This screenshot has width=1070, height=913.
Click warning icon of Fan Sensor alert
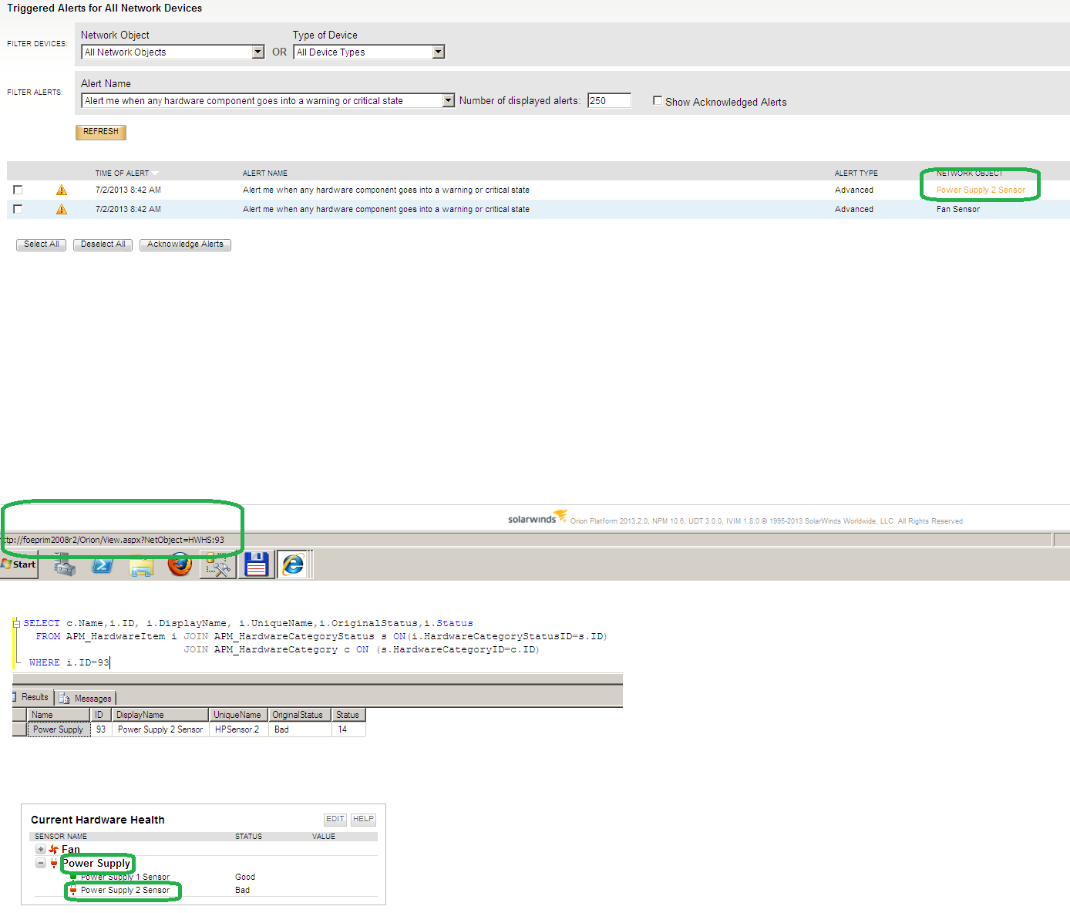(62, 209)
